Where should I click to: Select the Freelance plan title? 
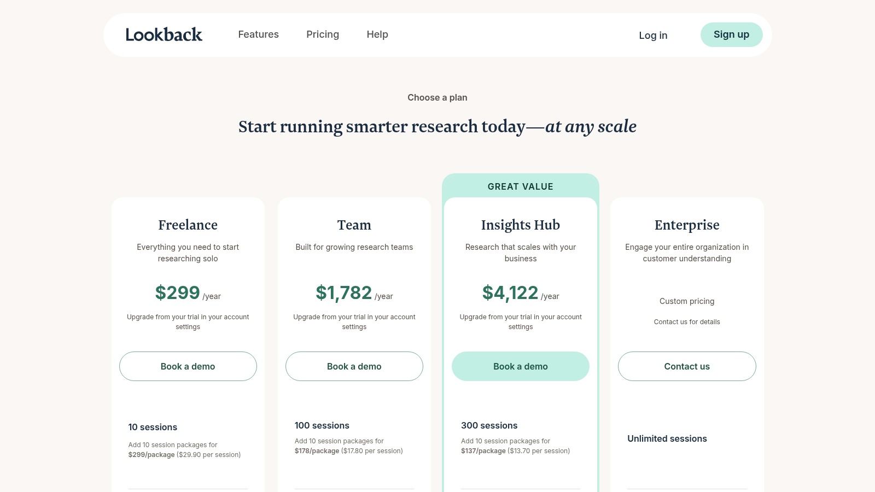188,225
